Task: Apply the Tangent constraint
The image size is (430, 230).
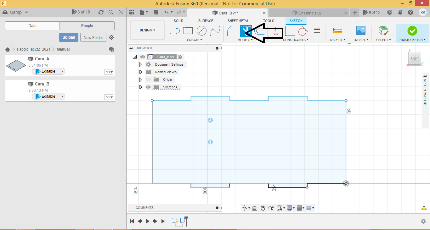Action: coord(303,31)
